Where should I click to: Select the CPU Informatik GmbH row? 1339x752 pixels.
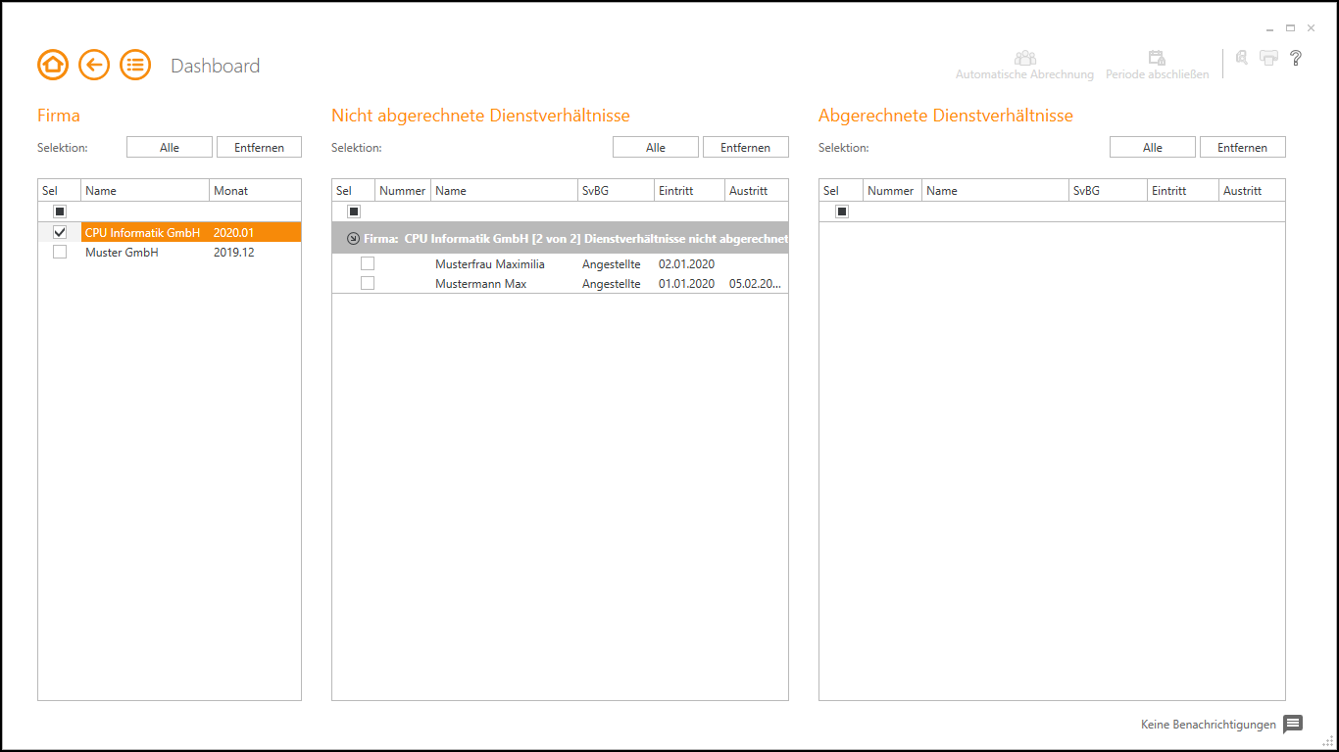170,233
